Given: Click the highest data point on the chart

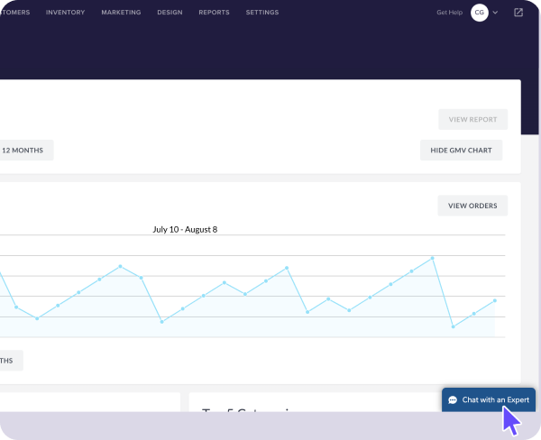Looking at the screenshot, I should point(433,258).
